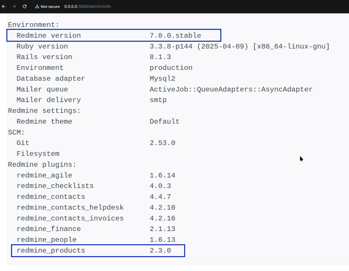Click the Not secure warning indicator

[x=47, y=6]
